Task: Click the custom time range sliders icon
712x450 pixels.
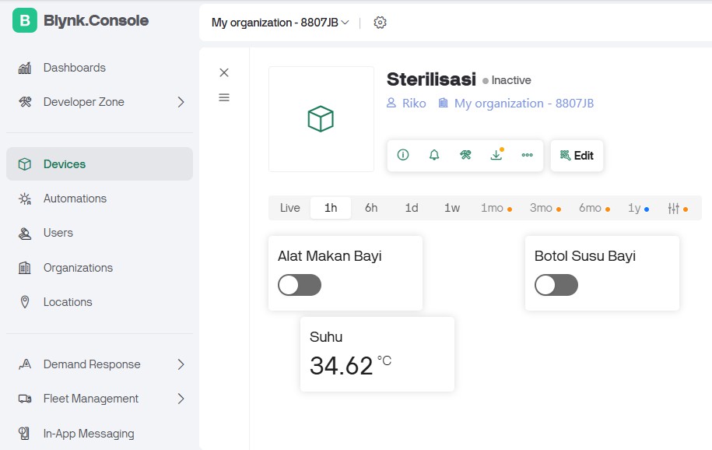Action: pos(674,208)
